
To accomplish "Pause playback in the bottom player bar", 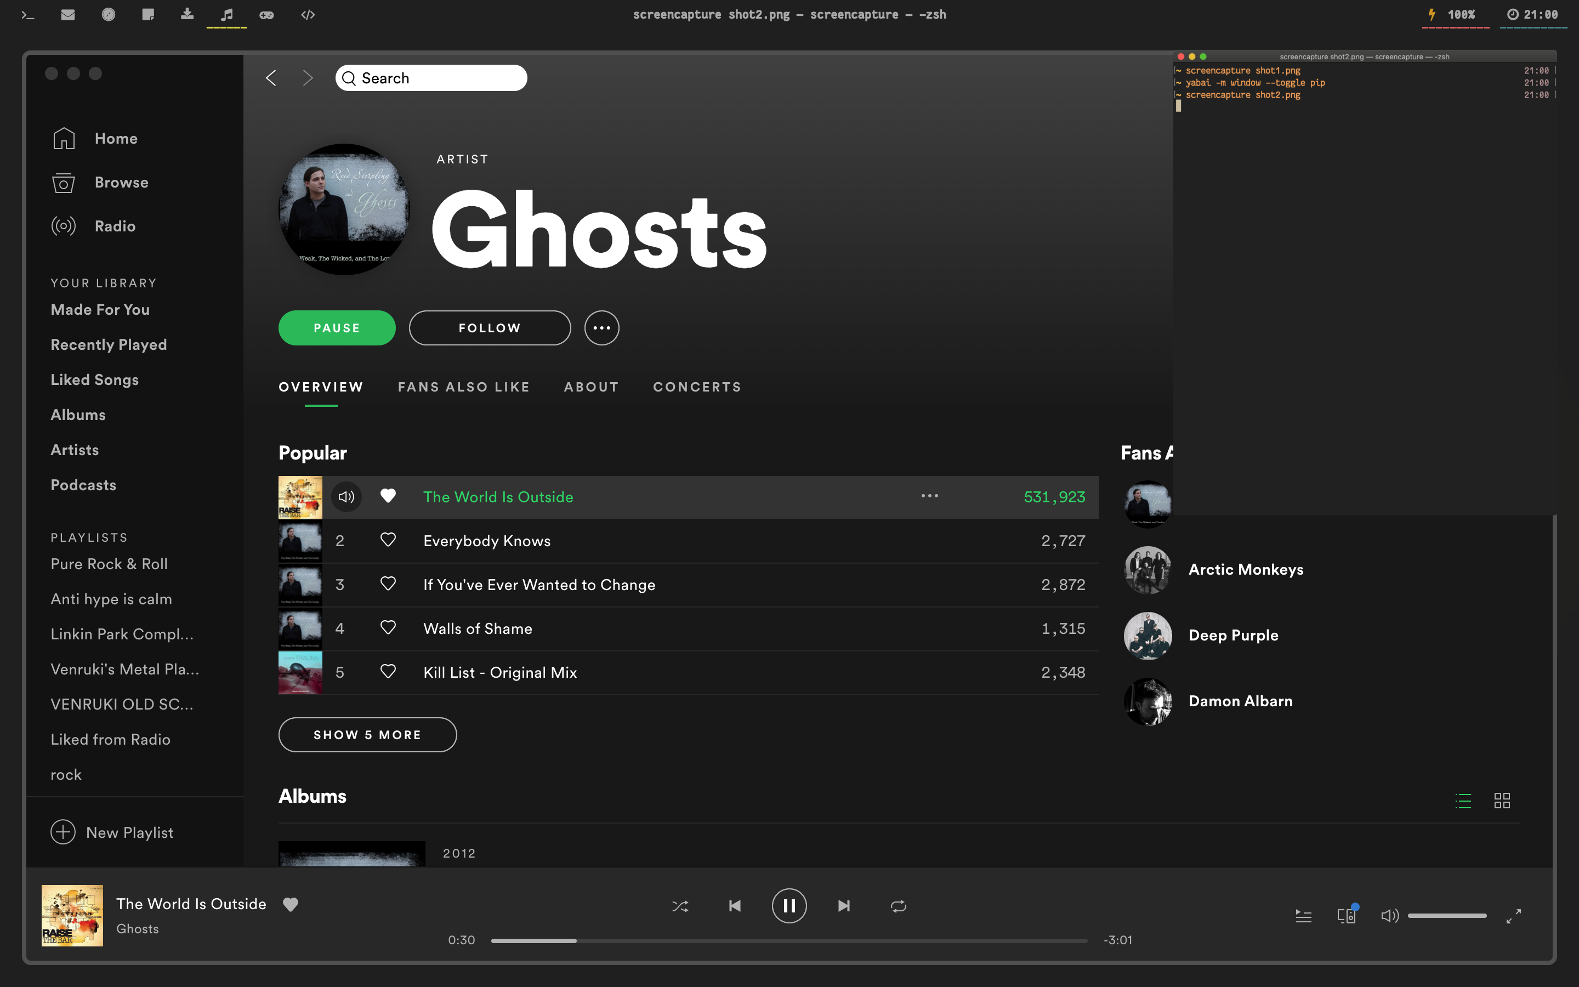I will [789, 906].
